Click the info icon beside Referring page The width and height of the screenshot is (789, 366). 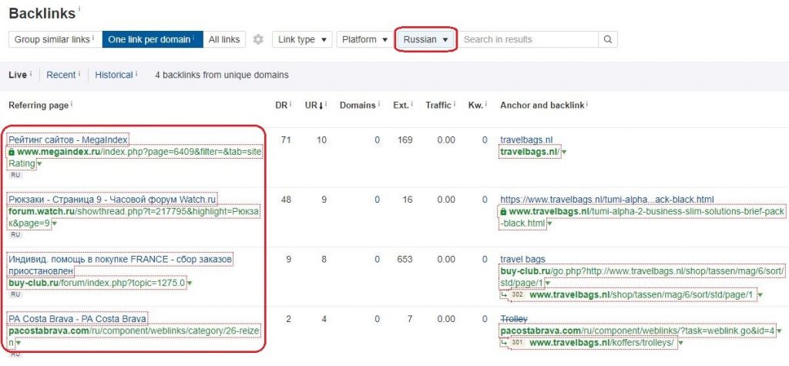(71, 105)
